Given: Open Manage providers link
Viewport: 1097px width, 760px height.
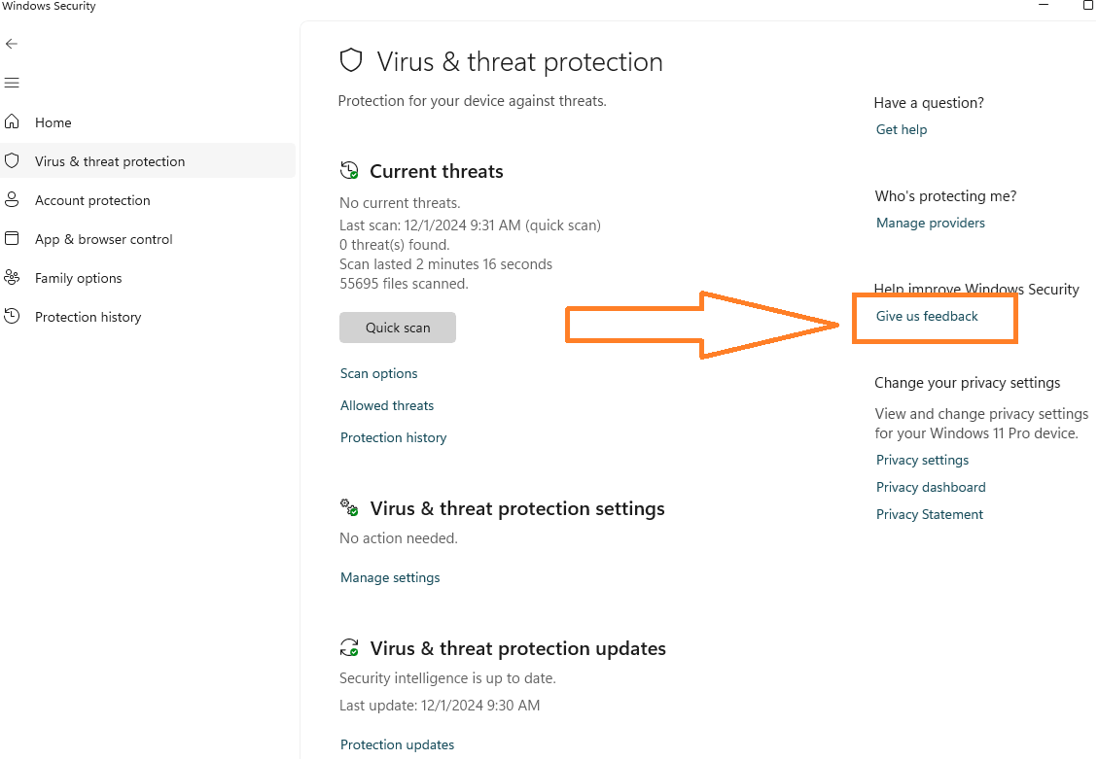Looking at the screenshot, I should (x=931, y=223).
